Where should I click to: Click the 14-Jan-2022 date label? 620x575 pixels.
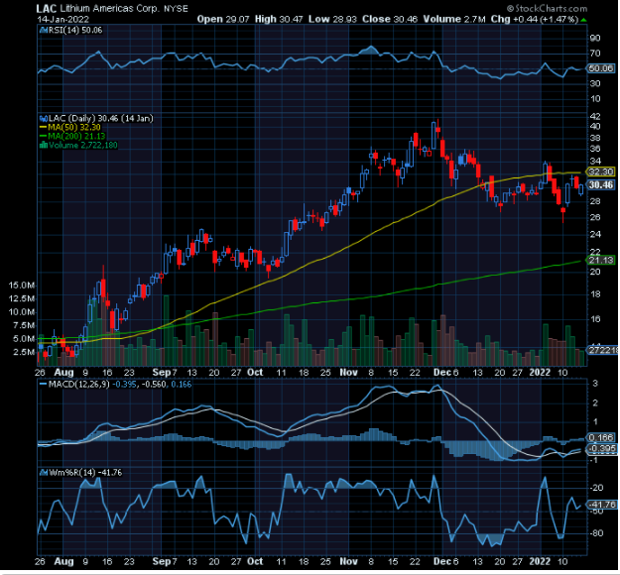tap(62, 20)
